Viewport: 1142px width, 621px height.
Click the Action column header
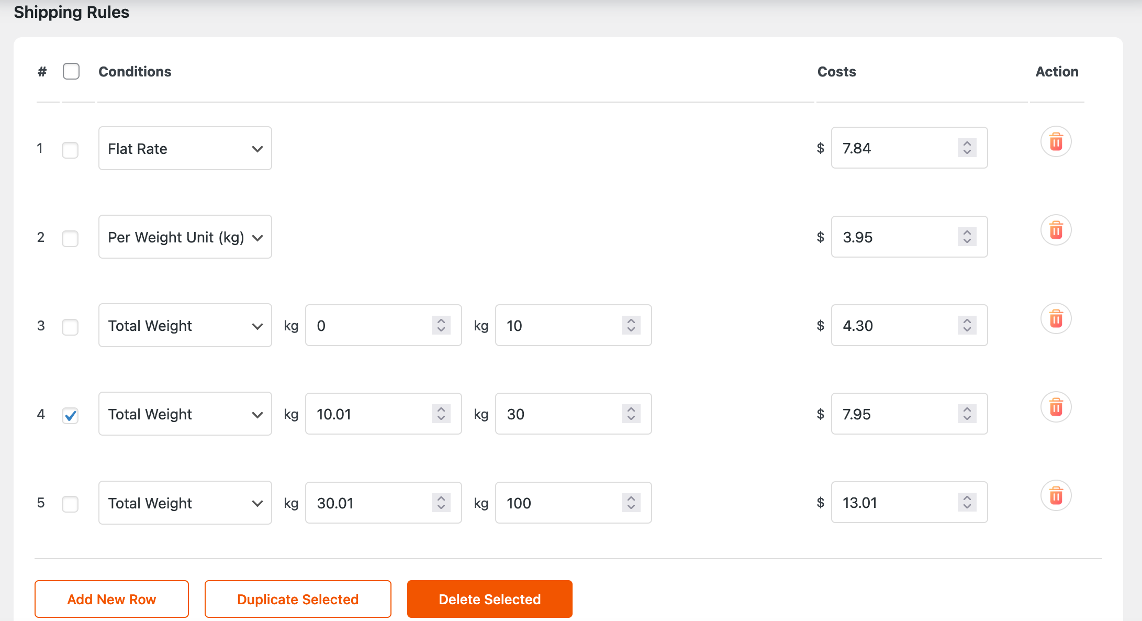(1057, 72)
